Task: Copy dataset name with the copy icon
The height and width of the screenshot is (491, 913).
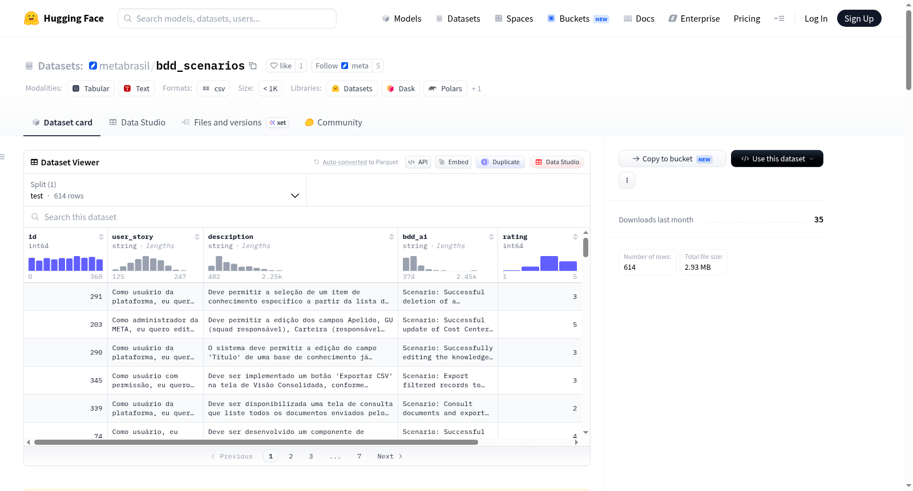Action: click(253, 66)
